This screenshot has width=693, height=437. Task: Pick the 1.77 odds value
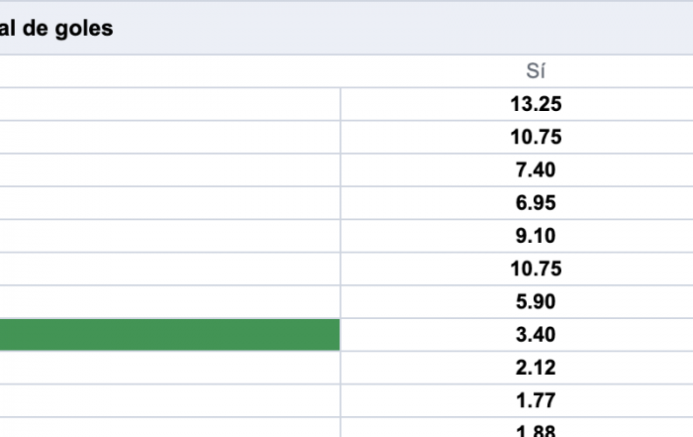pos(536,400)
